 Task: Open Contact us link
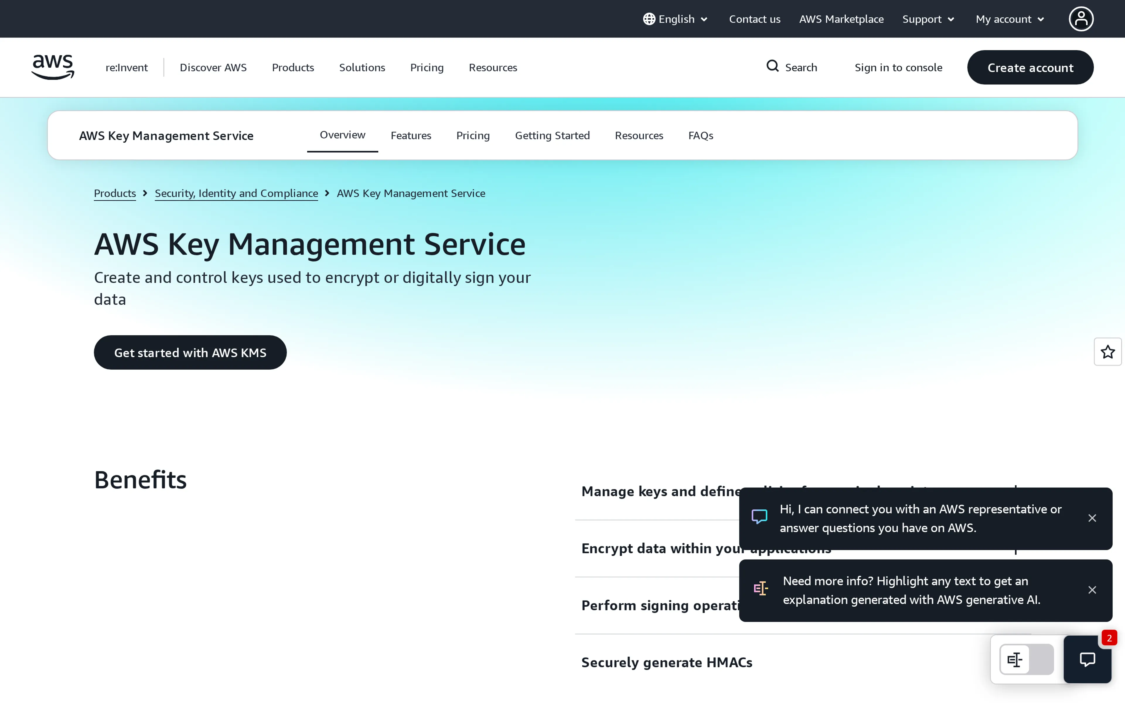tap(754, 19)
